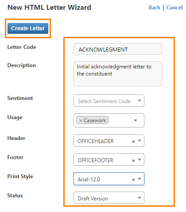Open the Footer dropdown arrow

(139, 160)
